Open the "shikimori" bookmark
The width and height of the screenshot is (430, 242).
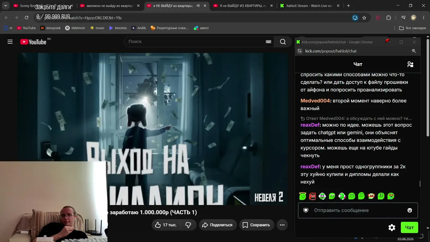[x=75, y=28]
